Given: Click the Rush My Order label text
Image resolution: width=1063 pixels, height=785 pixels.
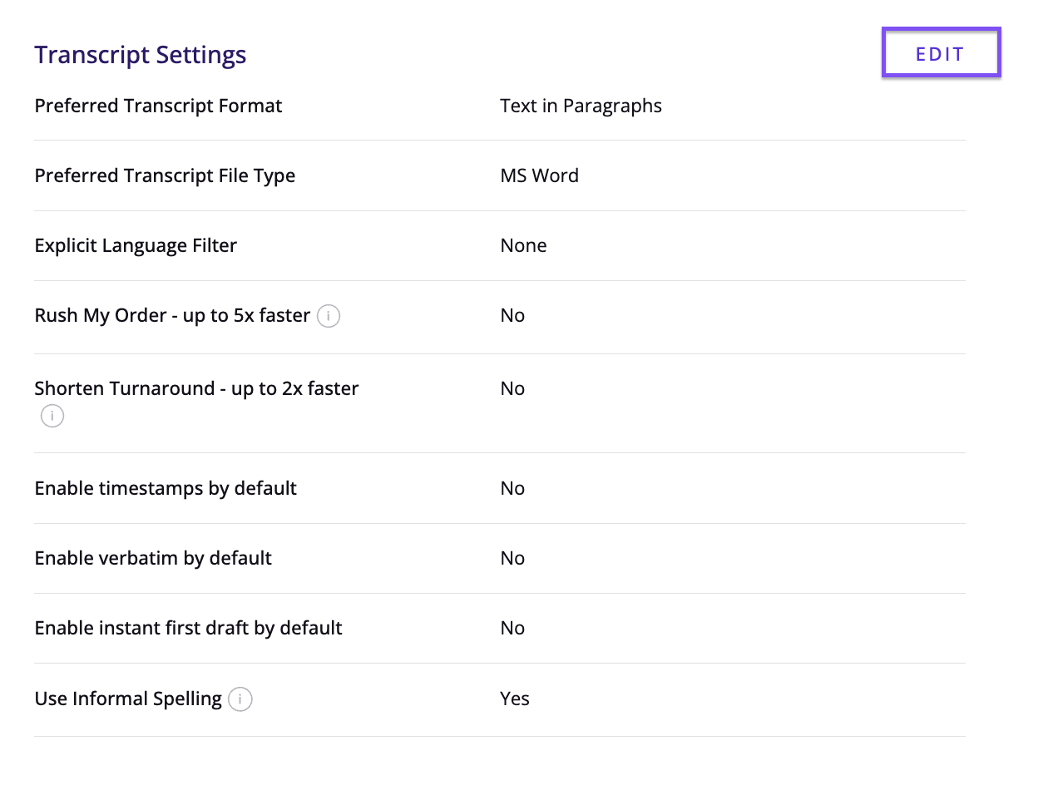Looking at the screenshot, I should (x=172, y=316).
